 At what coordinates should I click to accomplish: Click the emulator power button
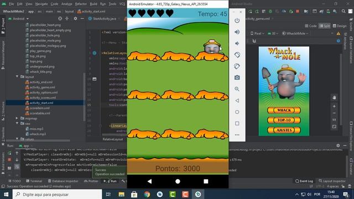(x=237, y=20)
